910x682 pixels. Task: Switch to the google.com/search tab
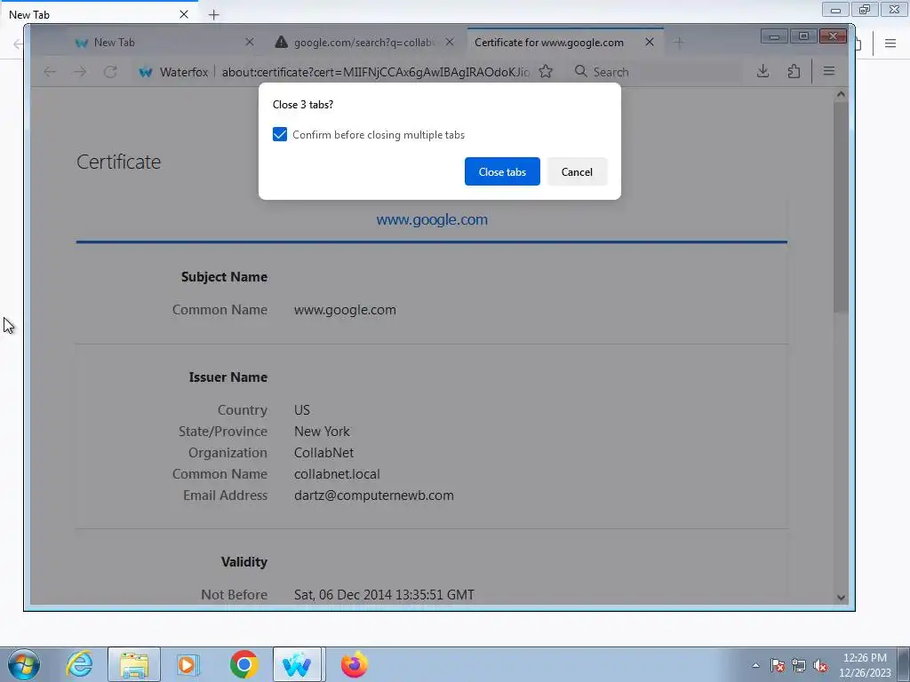click(363, 43)
